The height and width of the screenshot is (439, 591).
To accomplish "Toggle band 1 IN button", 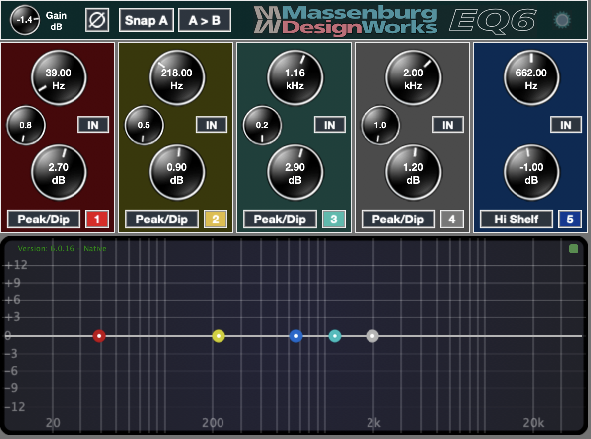I will [x=93, y=125].
